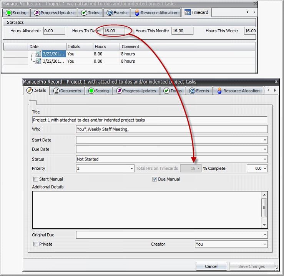284x276 pixels.
Task: Click green Scoring icon in lower window
Action: point(91,91)
